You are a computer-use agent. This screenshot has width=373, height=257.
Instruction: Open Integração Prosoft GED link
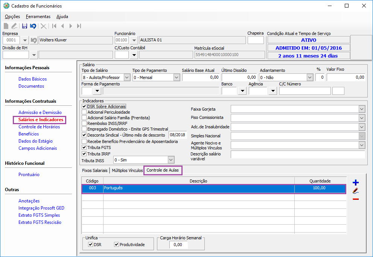tap(41, 208)
